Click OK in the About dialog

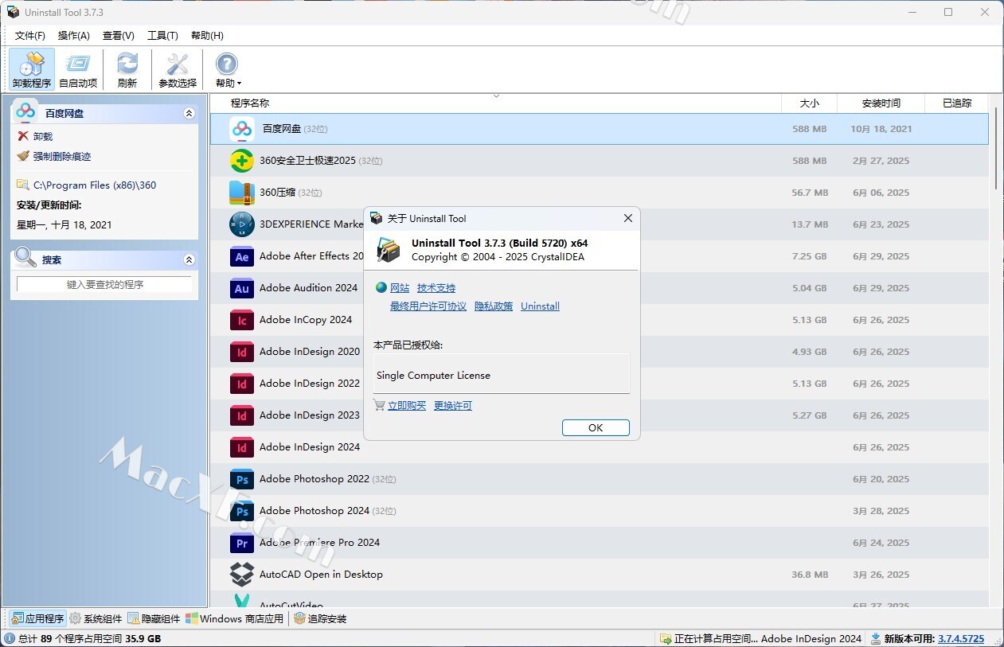[596, 427]
